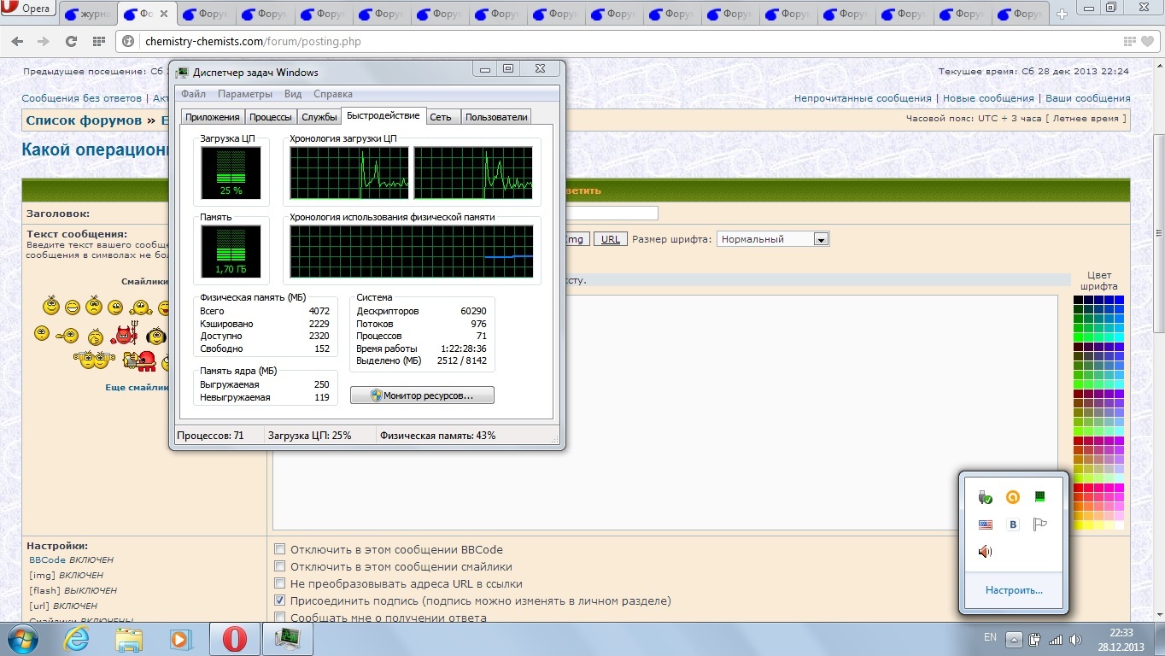Switch to the 'Процессы' tab
This screenshot has width=1165, height=656.
click(x=270, y=117)
